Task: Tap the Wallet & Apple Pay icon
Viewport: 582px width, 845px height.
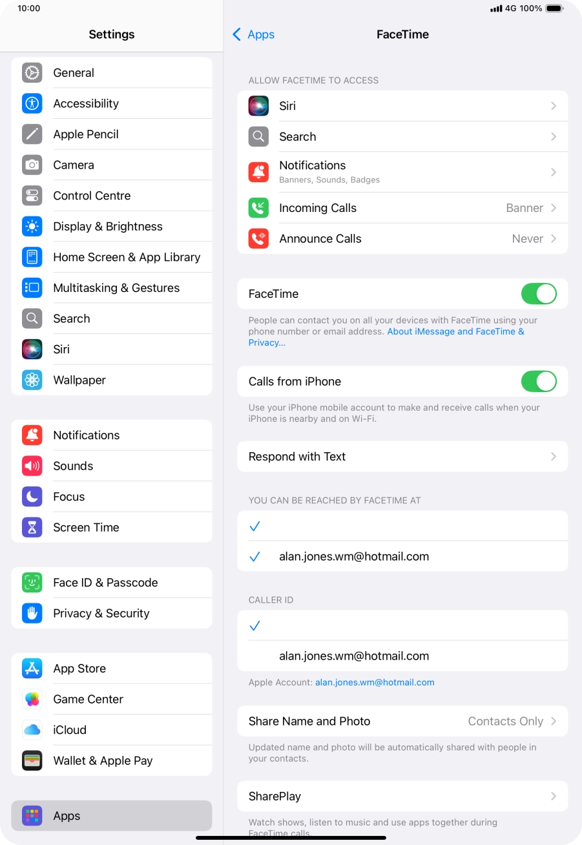Action: 32,760
